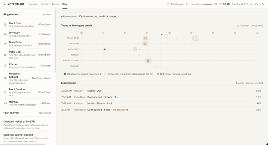Click Driveway expected marker near 9a
268x145 pixels.
coord(145,44)
